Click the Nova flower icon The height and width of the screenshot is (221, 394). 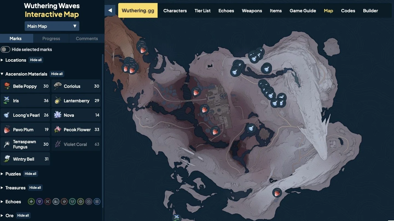pyautogui.click(x=57, y=115)
